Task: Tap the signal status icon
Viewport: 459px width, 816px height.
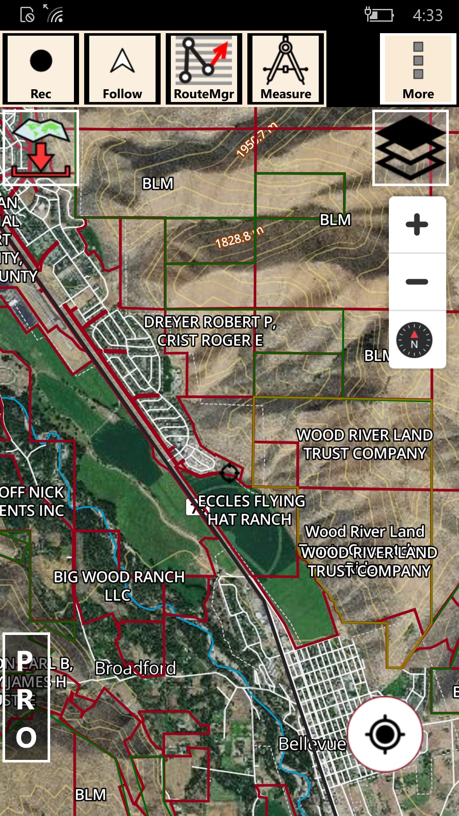Action: click(x=53, y=14)
